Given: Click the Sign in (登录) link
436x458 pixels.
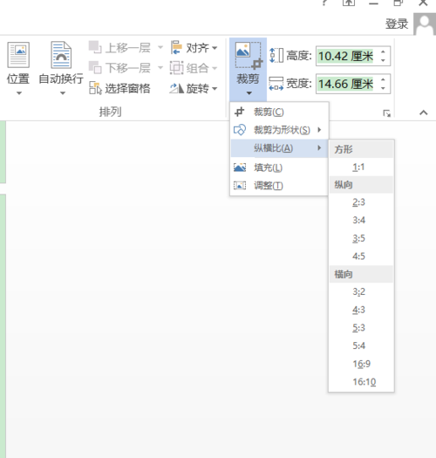Looking at the screenshot, I should tap(396, 24).
